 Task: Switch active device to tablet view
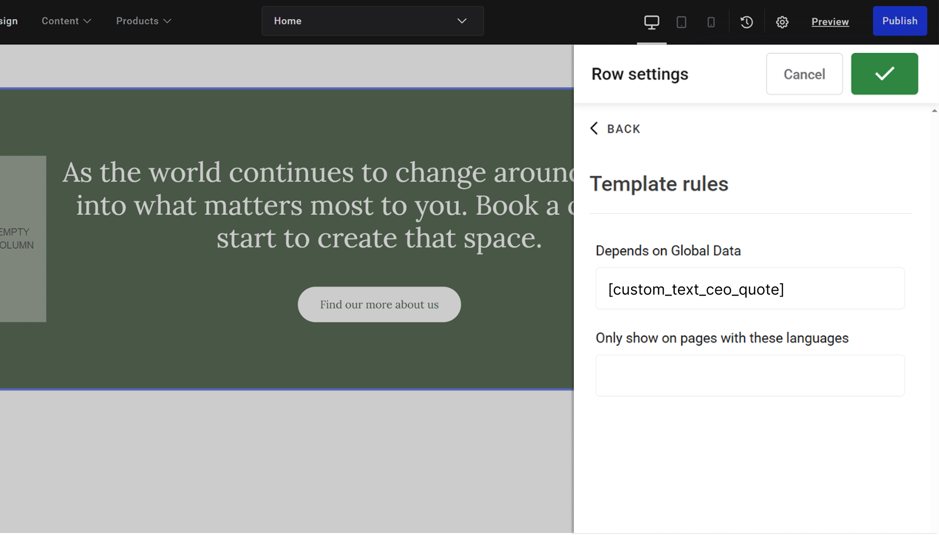681,21
